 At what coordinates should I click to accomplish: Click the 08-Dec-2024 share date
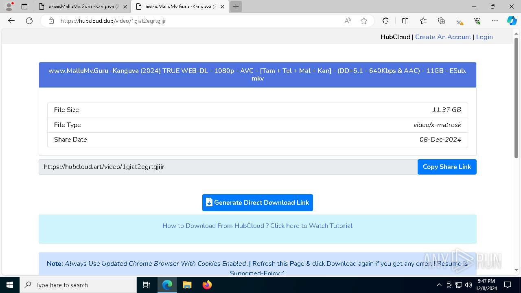(x=440, y=140)
